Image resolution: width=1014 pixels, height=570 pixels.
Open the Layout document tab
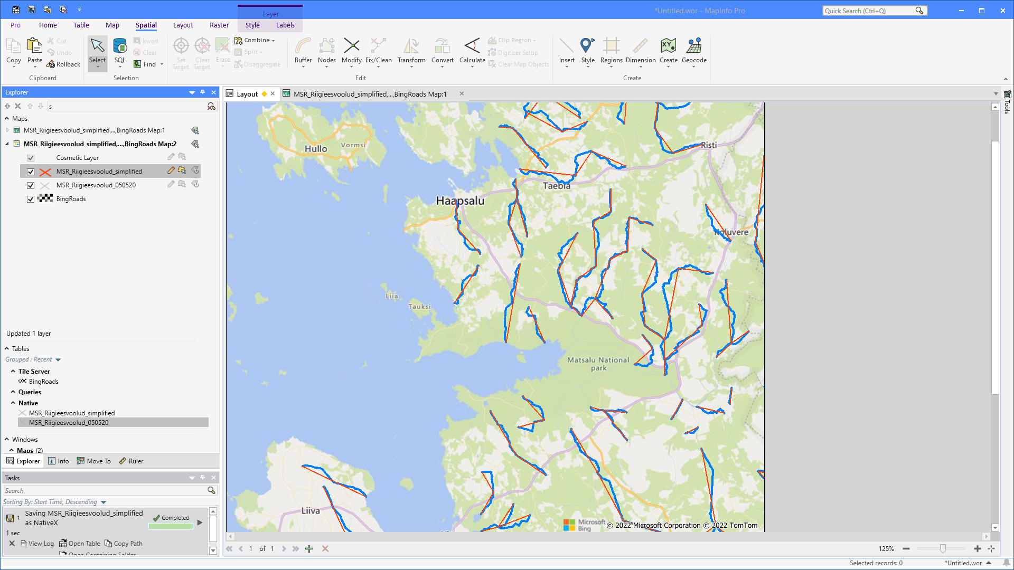[247, 94]
